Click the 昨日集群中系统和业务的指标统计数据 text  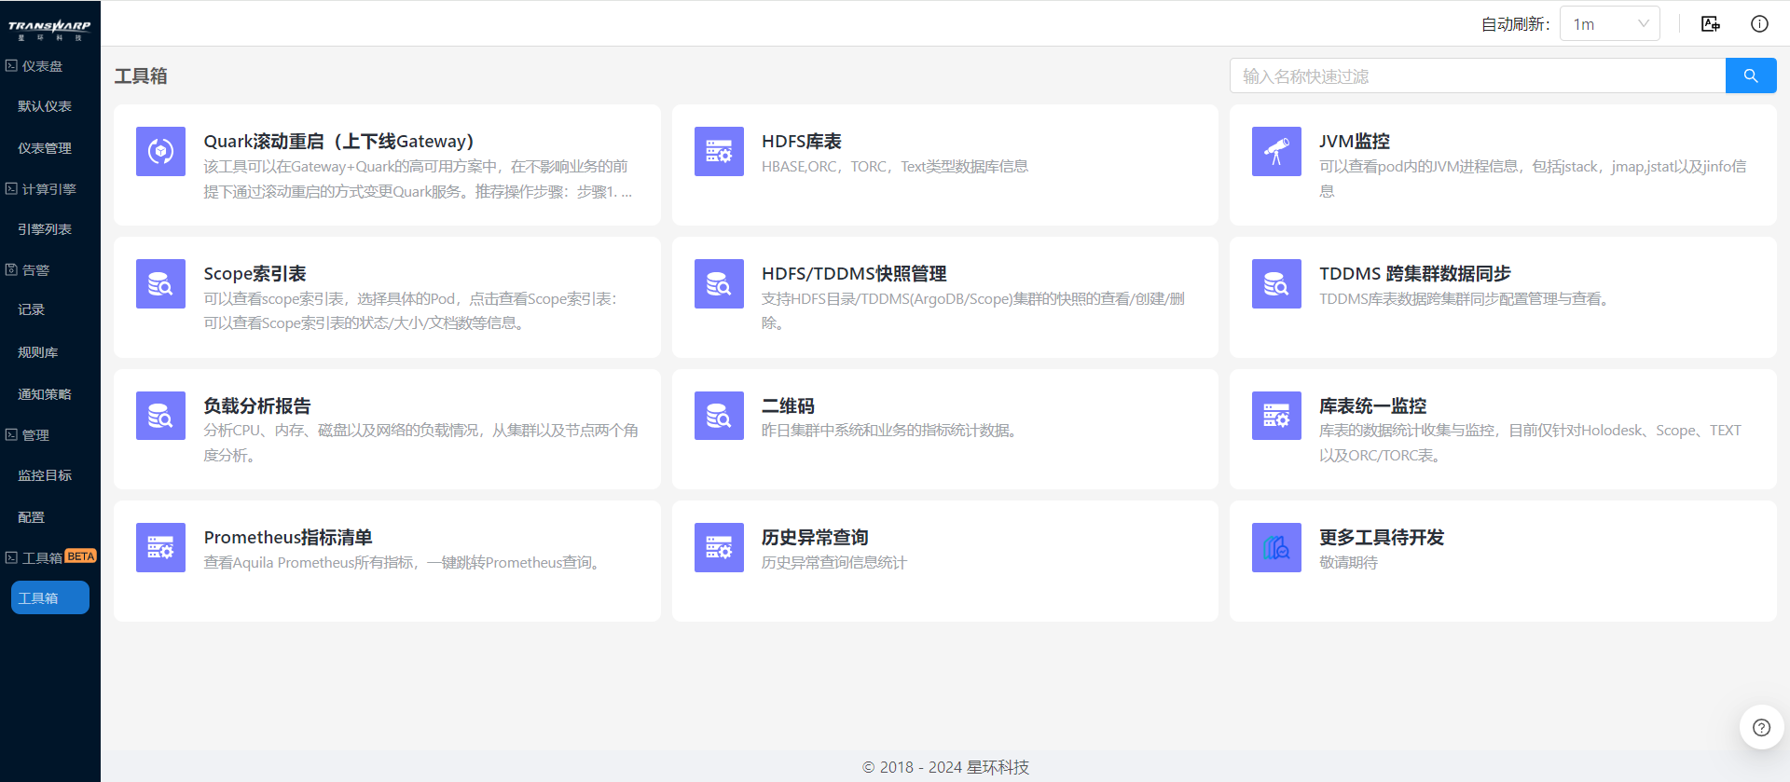[889, 431]
